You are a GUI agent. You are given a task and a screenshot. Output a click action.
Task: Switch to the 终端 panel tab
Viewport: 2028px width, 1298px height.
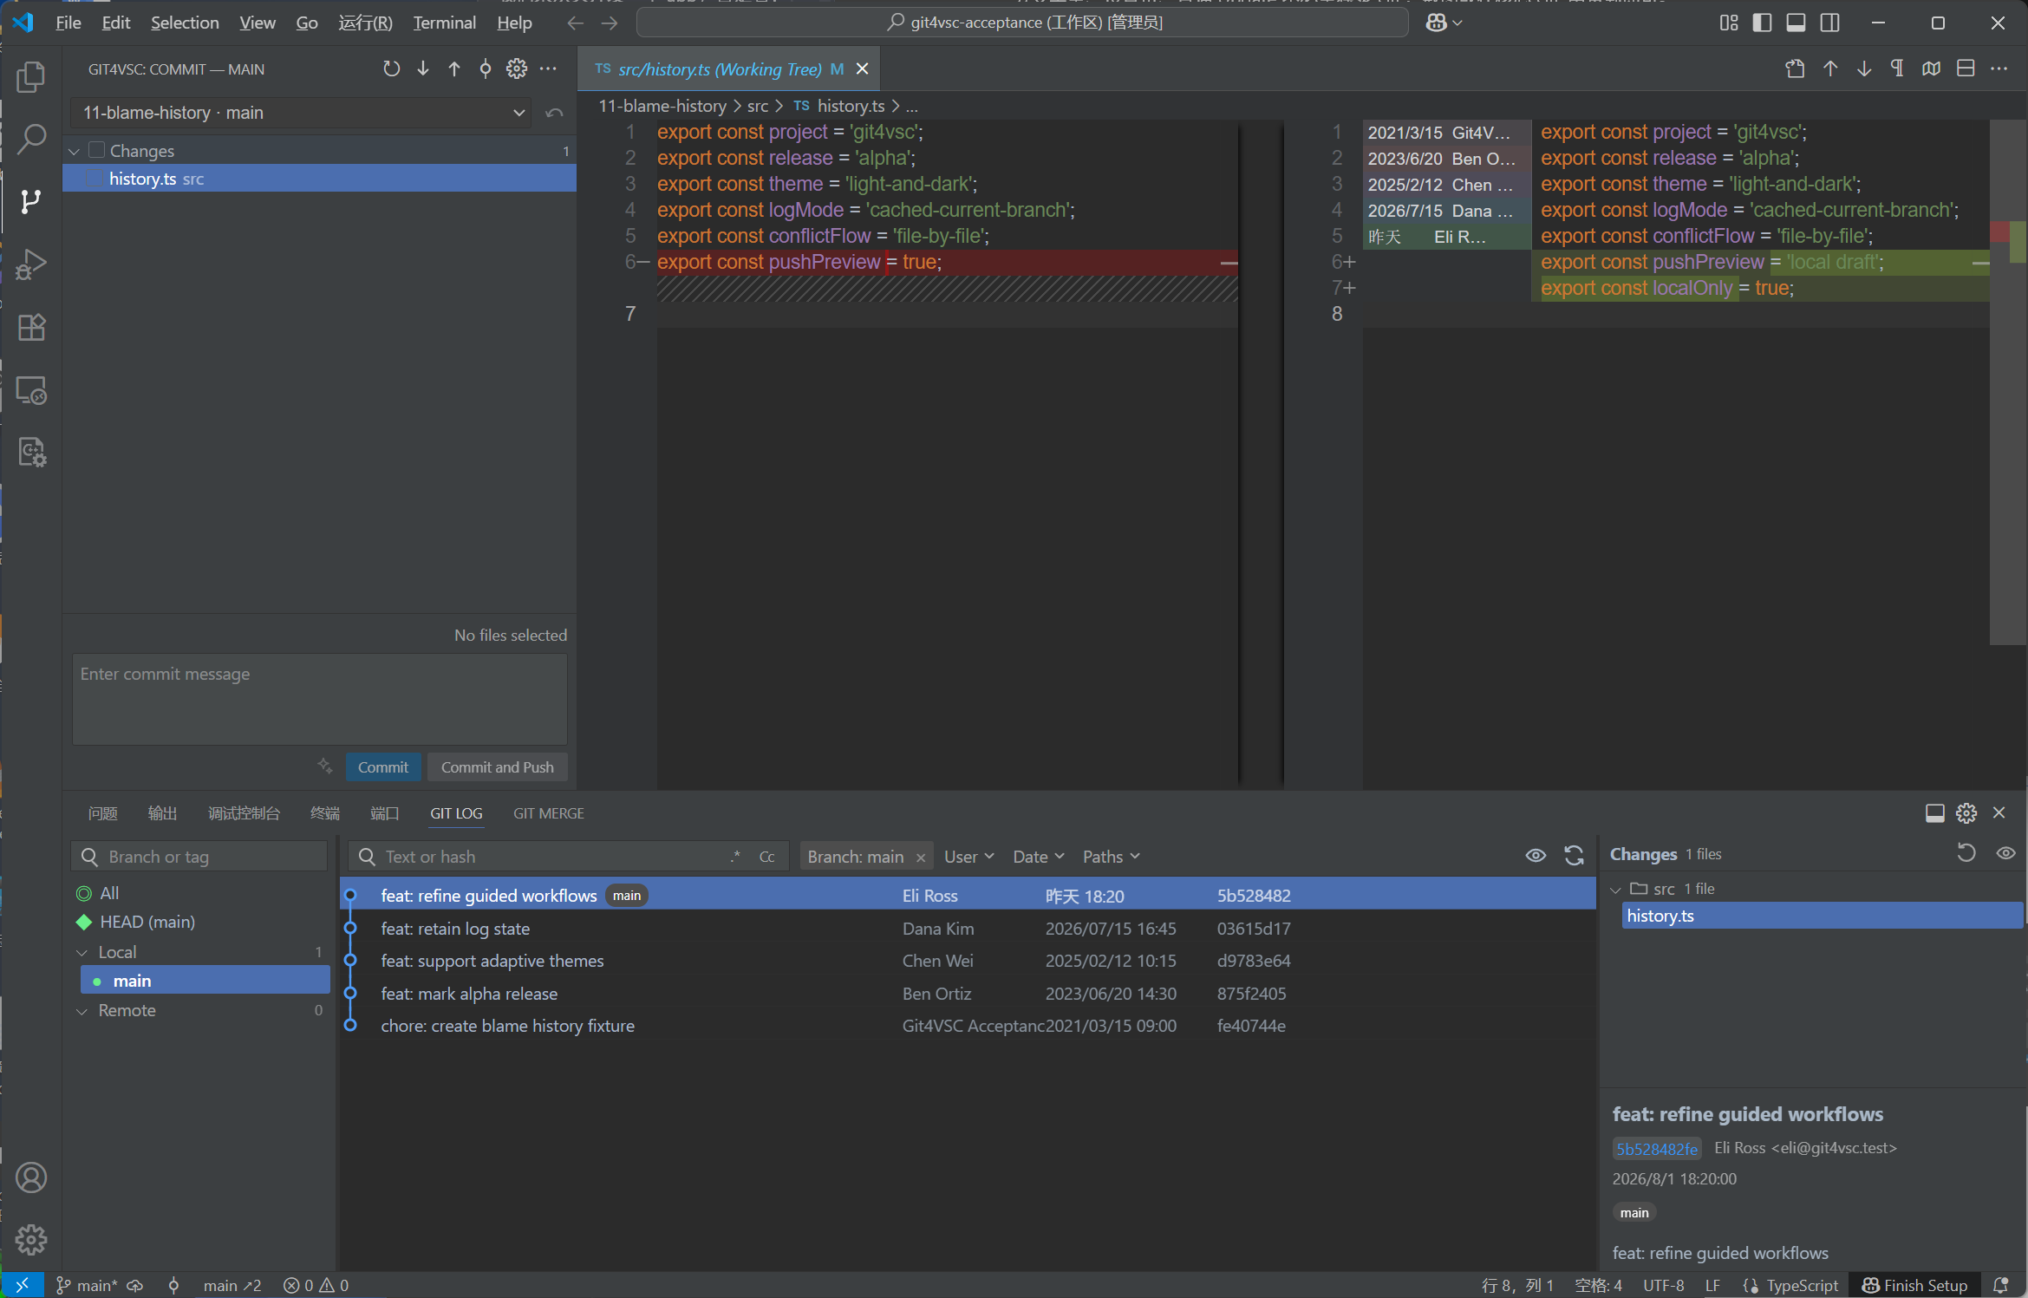tap(325, 812)
